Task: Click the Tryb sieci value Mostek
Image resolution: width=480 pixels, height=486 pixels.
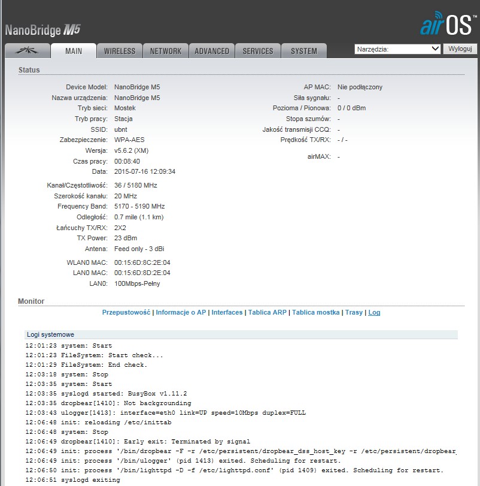Action: [125, 108]
